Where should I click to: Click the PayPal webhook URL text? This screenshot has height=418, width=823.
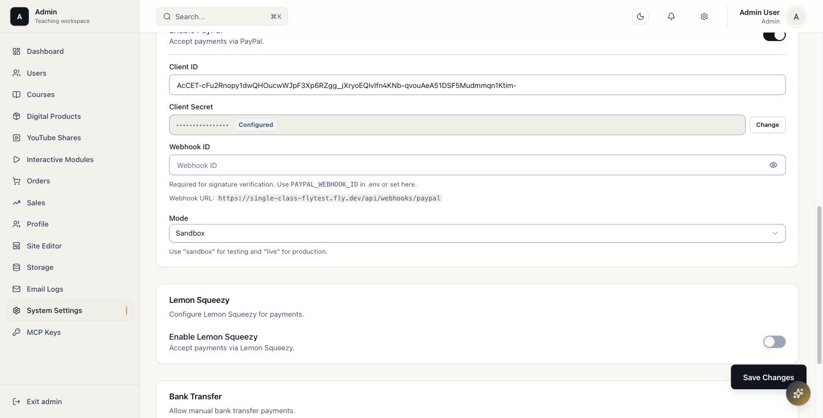click(x=329, y=198)
